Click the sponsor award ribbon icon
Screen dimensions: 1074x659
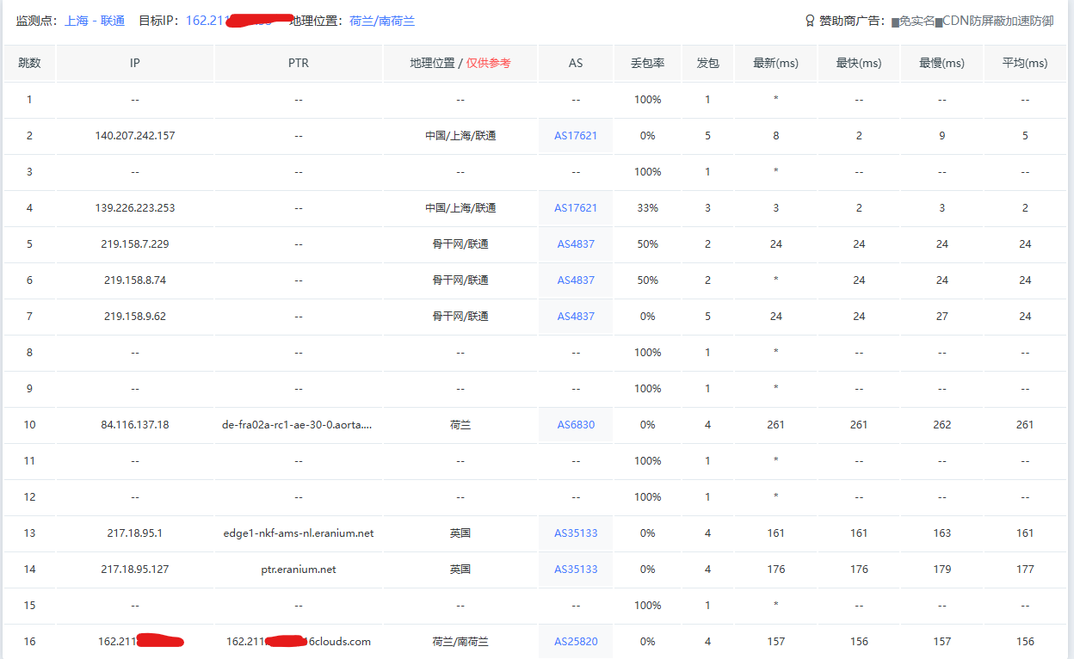(x=809, y=21)
